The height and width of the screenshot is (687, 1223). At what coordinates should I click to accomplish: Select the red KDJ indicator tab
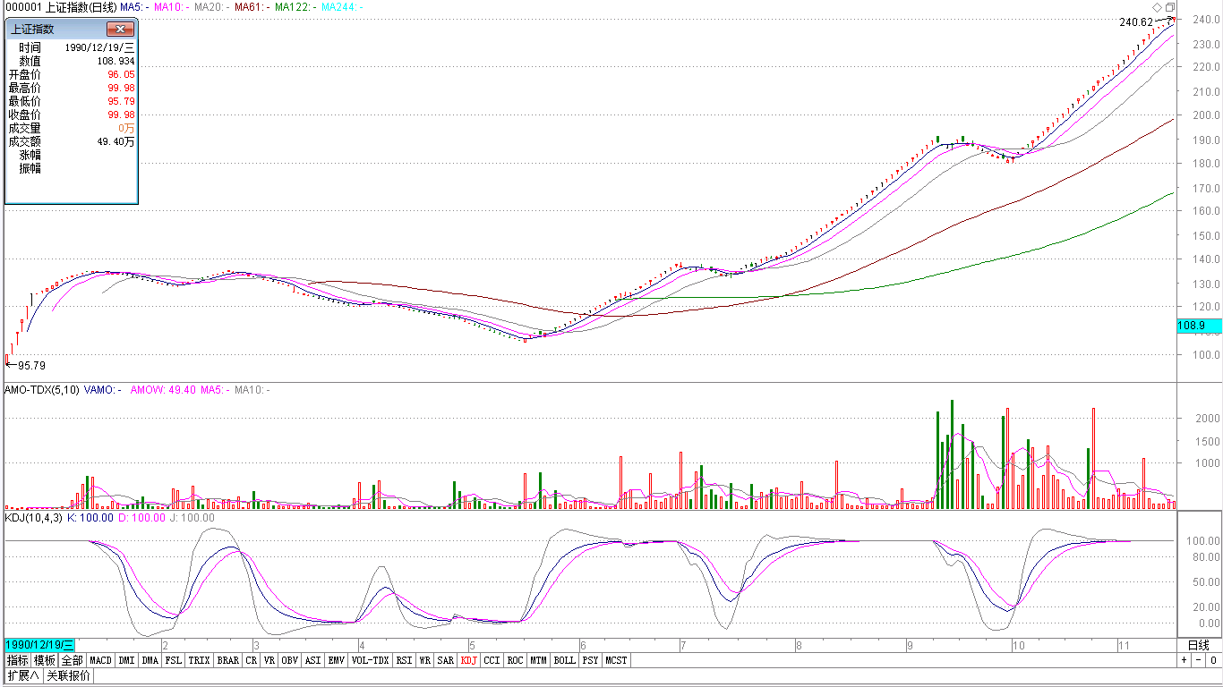(x=468, y=660)
